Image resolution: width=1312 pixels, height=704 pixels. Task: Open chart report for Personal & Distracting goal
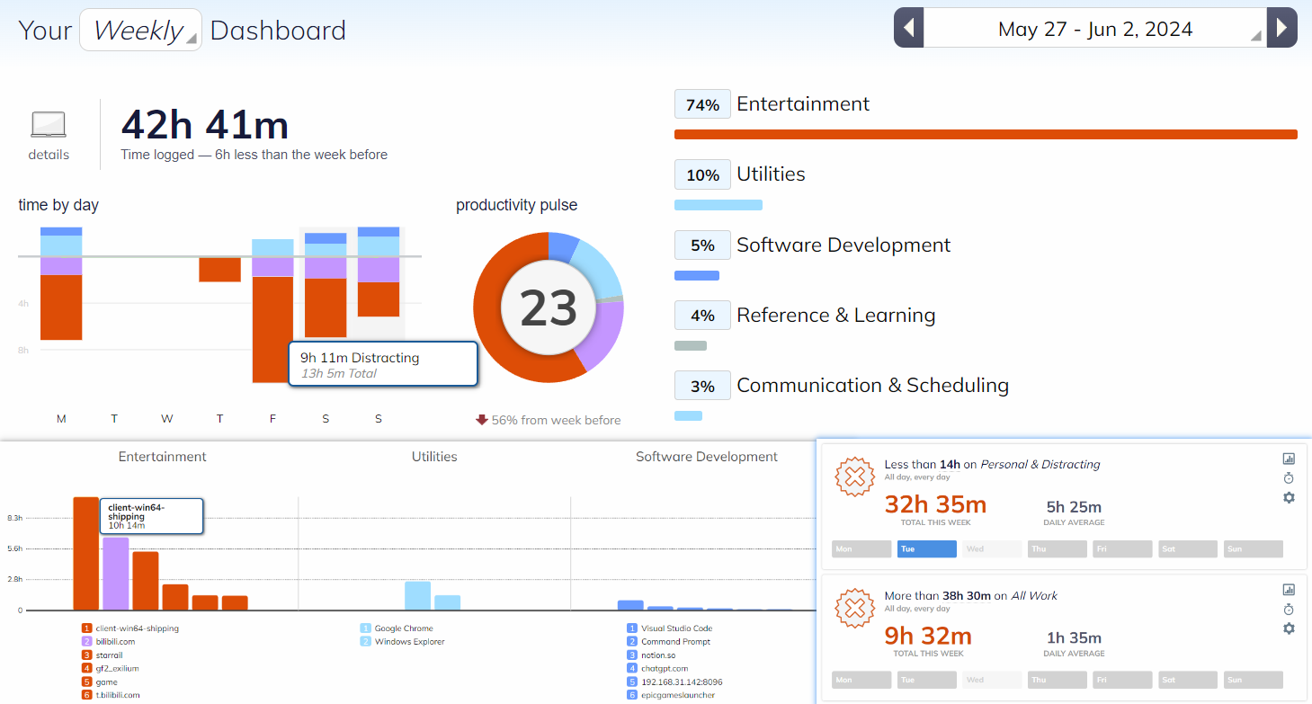[1289, 459]
